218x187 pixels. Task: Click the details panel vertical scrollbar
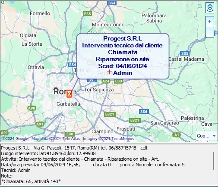coord(214,161)
